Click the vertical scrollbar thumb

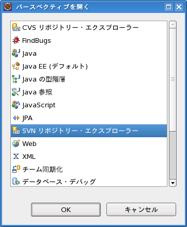173,79
